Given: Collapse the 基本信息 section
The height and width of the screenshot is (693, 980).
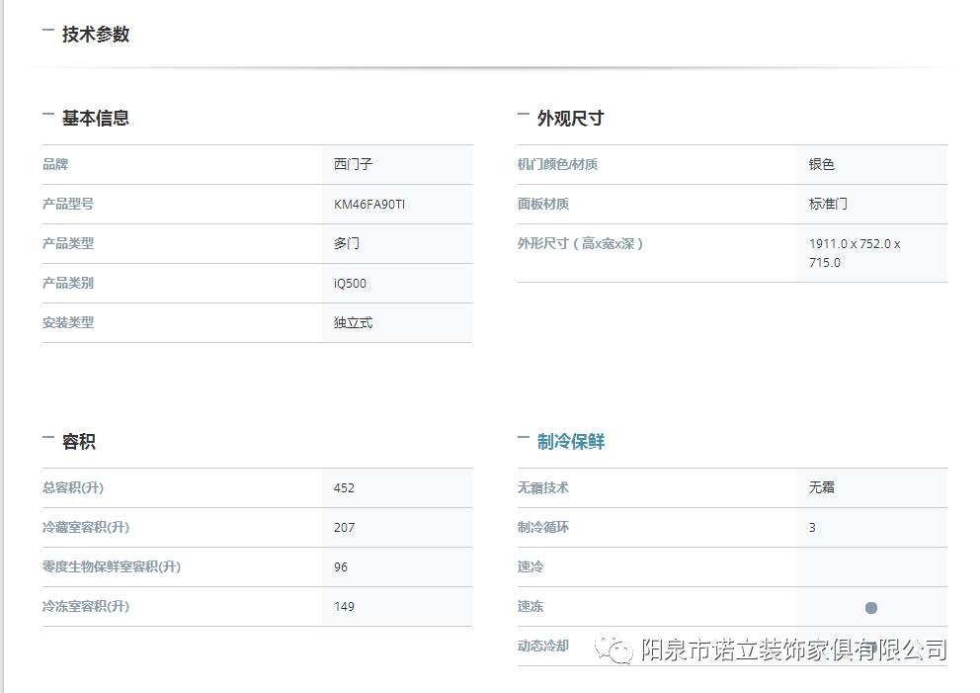Looking at the screenshot, I should point(86,118).
